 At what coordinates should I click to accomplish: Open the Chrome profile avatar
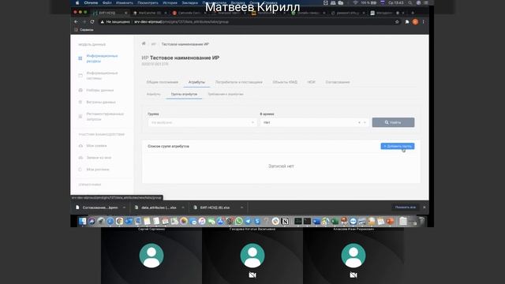click(415, 22)
